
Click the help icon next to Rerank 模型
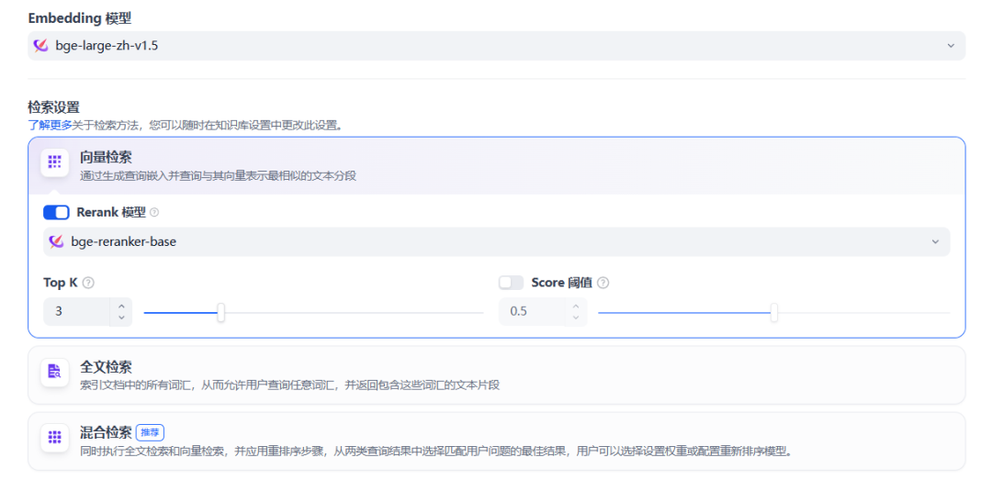[154, 213]
